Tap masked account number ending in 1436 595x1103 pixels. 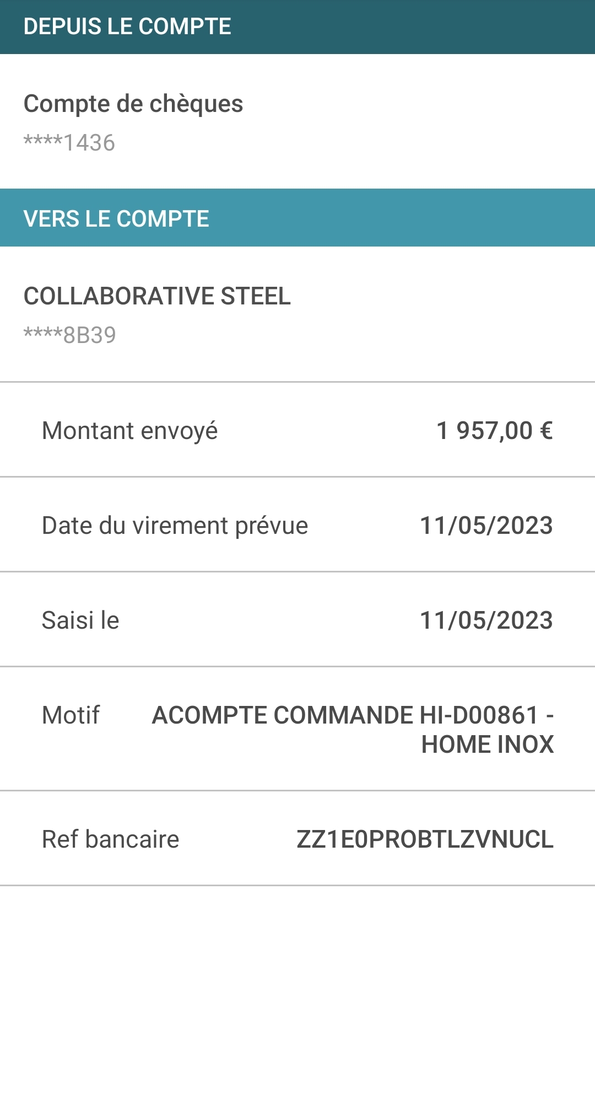(x=69, y=143)
